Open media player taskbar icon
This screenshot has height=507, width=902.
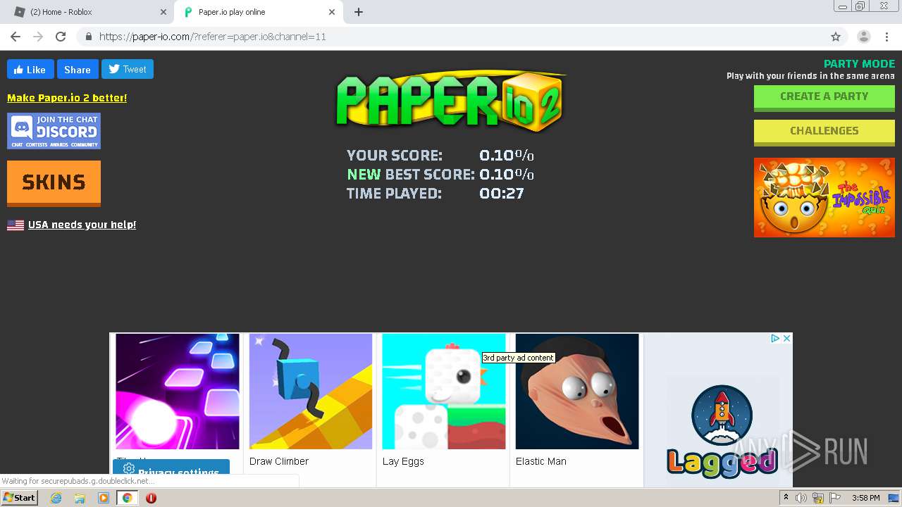[104, 498]
